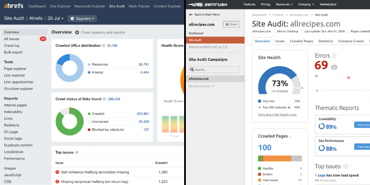
Task: Click the info icon next to Semrush Top Issues
Action: pos(346,166)
